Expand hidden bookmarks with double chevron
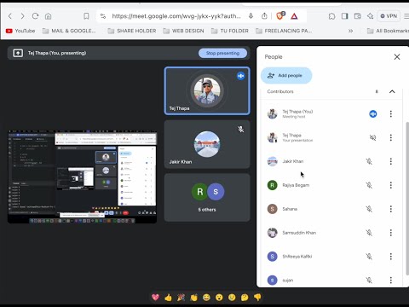The width and height of the screenshot is (409, 307). (x=351, y=31)
